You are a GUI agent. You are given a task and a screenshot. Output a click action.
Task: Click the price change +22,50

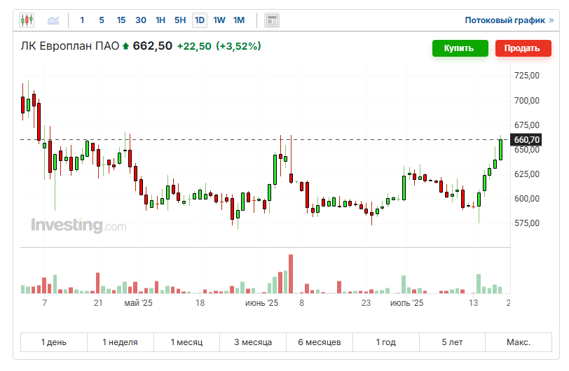click(x=194, y=46)
